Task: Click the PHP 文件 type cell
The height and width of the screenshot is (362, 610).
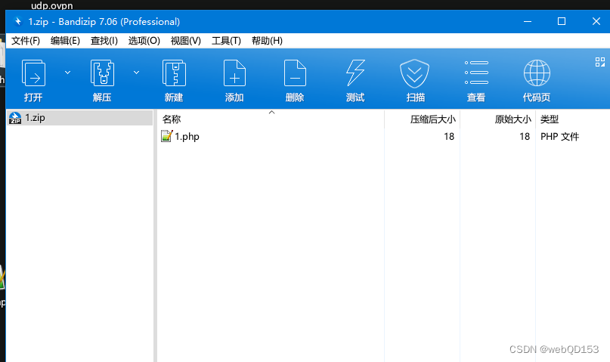Action: coord(559,137)
